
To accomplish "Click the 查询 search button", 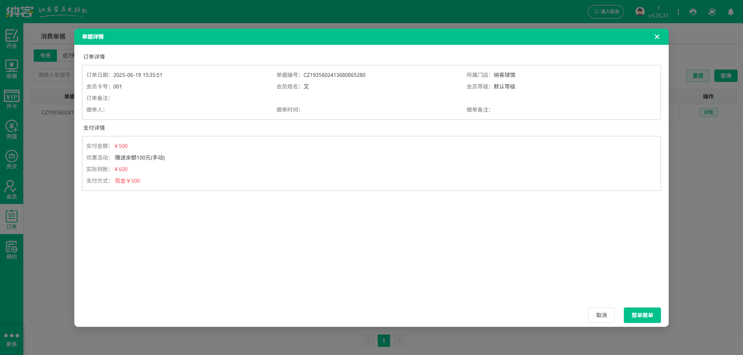I will click(726, 75).
